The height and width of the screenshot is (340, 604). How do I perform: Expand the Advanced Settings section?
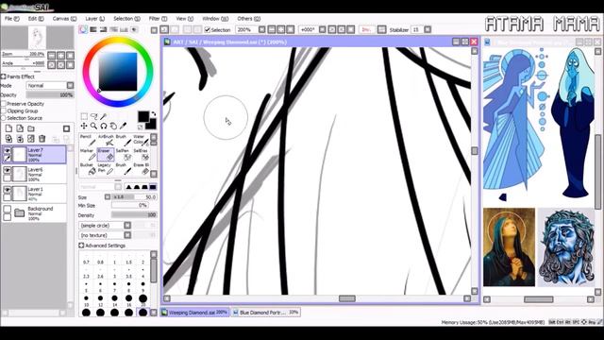[x=81, y=246]
